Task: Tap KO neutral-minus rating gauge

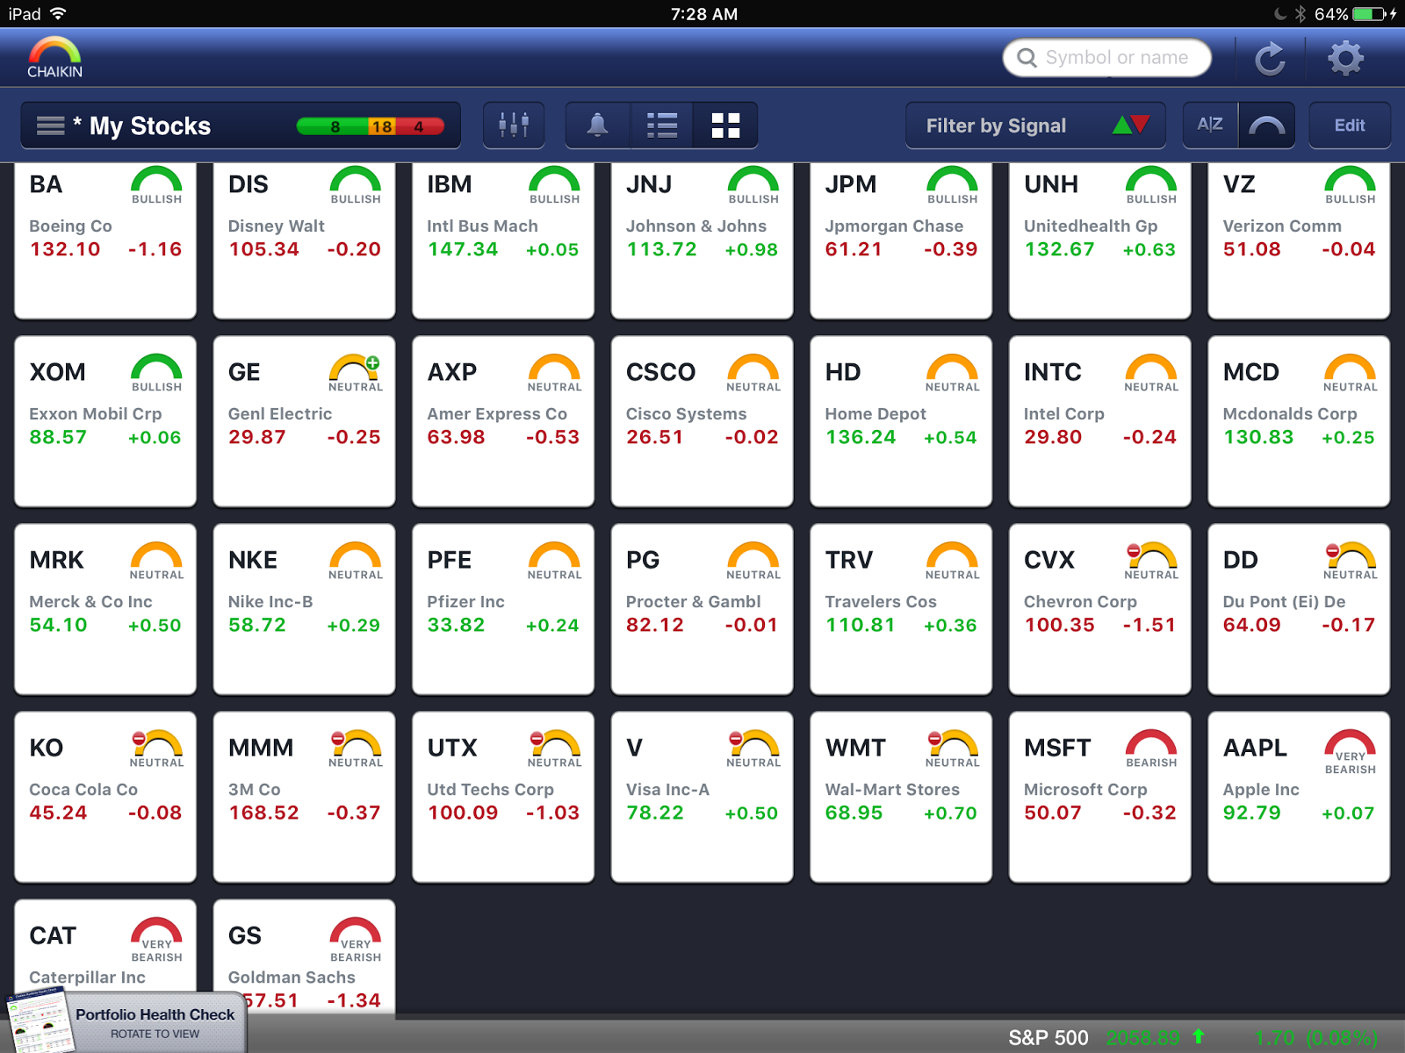Action: tap(156, 749)
